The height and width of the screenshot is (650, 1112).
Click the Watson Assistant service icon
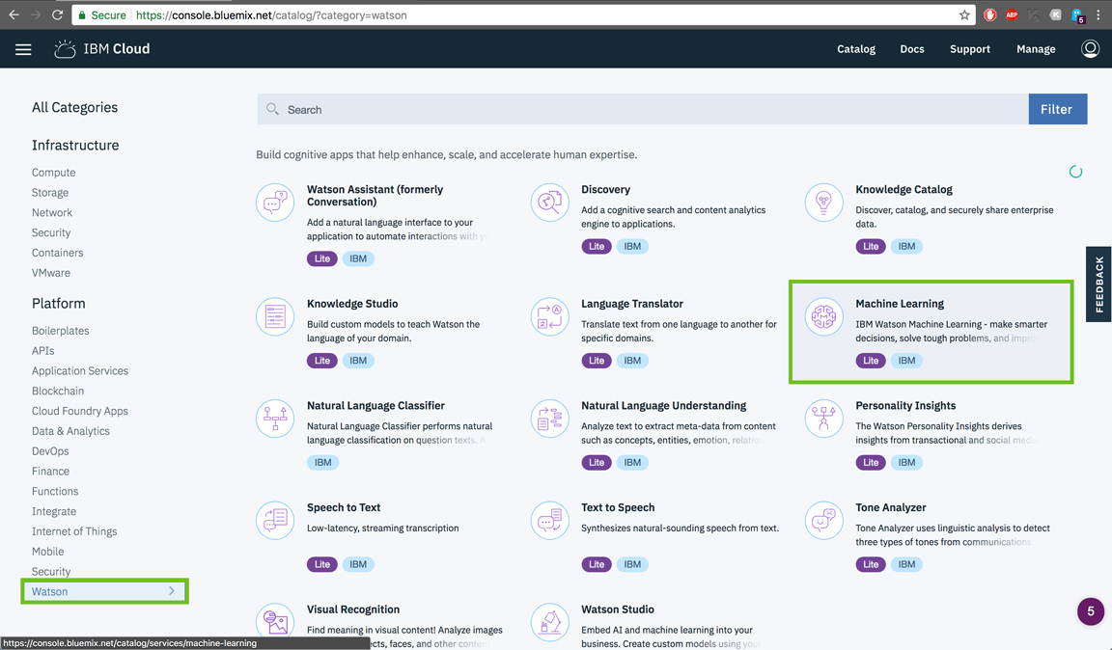[x=275, y=202]
